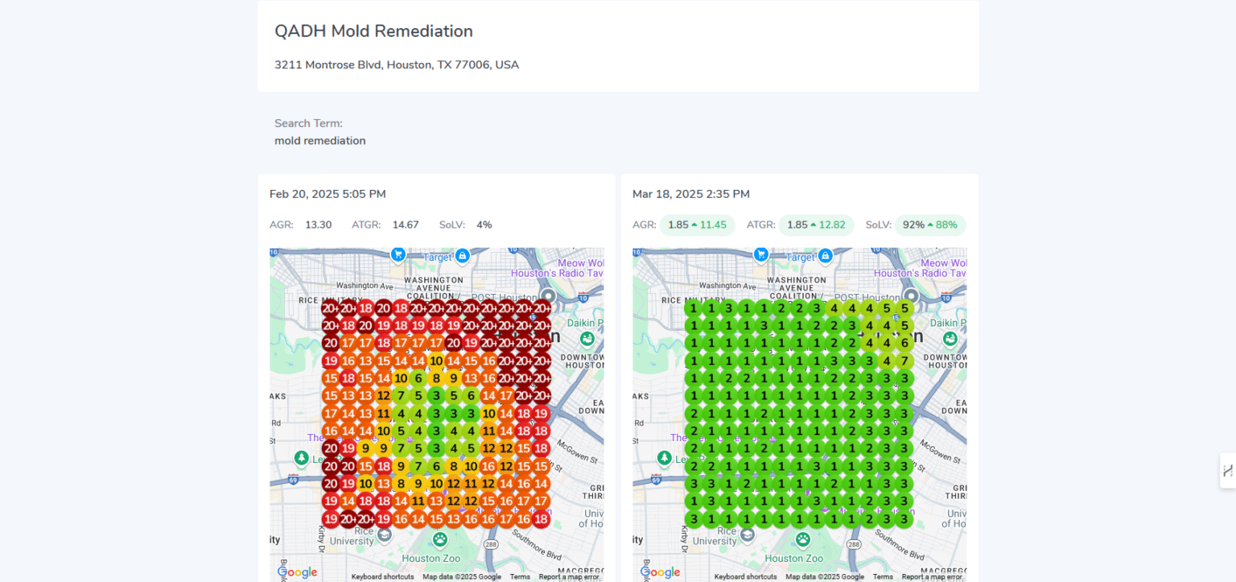Screen dimensions: 1236x582
Task: Select the rank 6 marker on Mar 18 map
Action: (x=904, y=343)
